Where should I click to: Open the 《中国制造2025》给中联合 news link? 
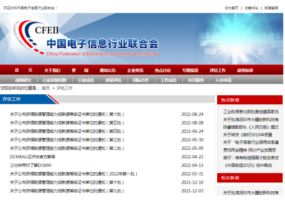[x=248, y=166]
